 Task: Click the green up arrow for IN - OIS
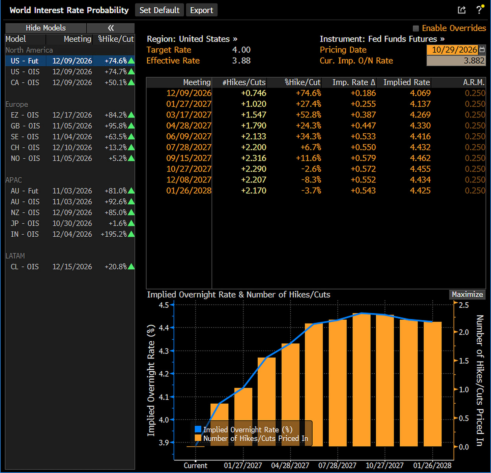pos(131,234)
